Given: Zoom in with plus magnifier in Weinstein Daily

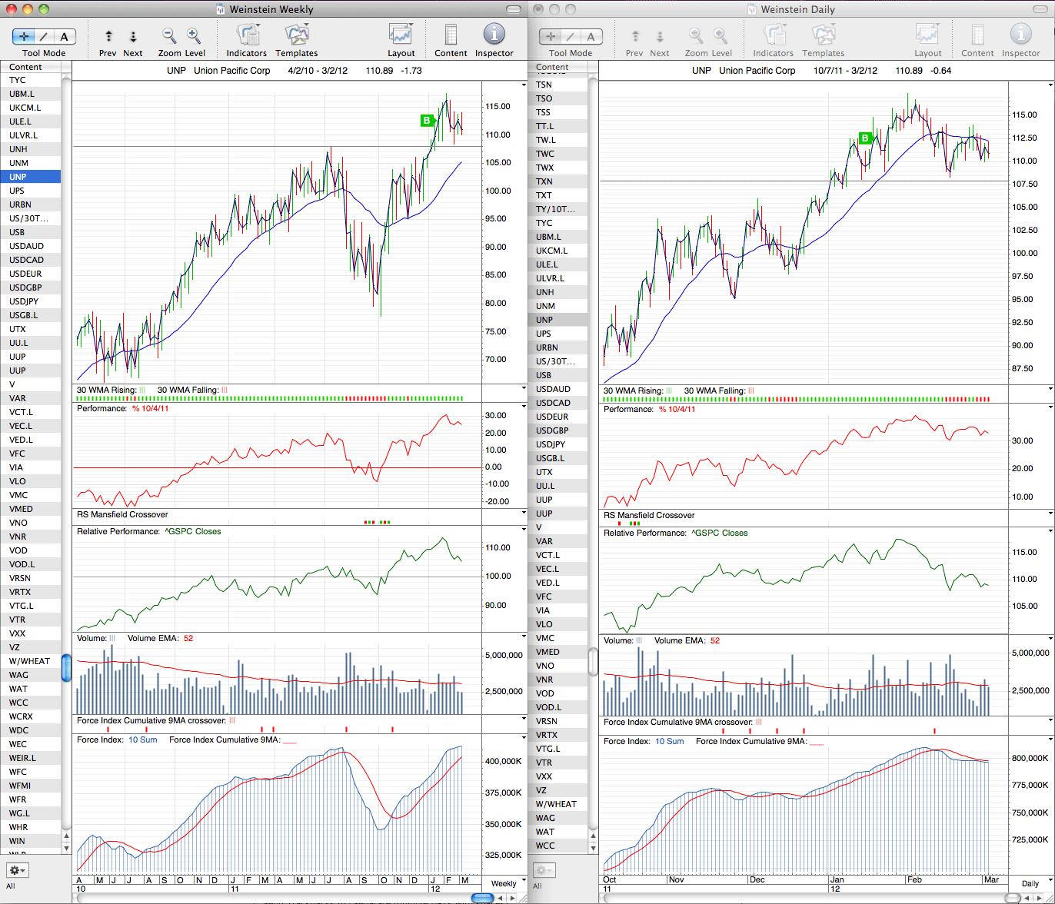Looking at the screenshot, I should (721, 35).
